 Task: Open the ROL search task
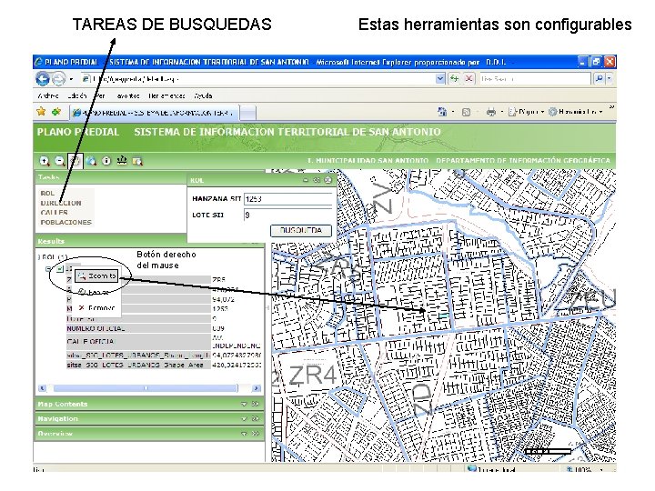click(x=47, y=193)
